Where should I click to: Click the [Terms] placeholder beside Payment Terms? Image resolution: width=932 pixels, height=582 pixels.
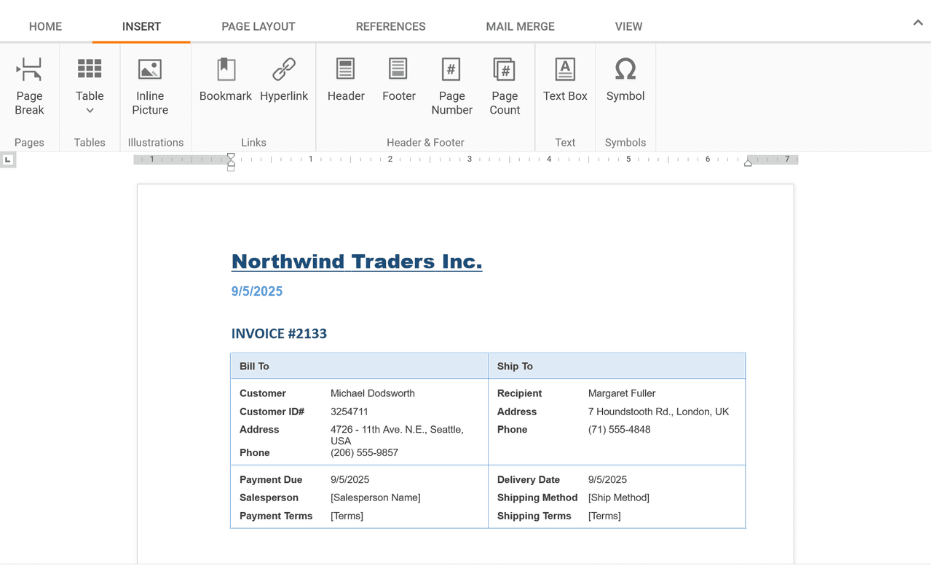347,516
